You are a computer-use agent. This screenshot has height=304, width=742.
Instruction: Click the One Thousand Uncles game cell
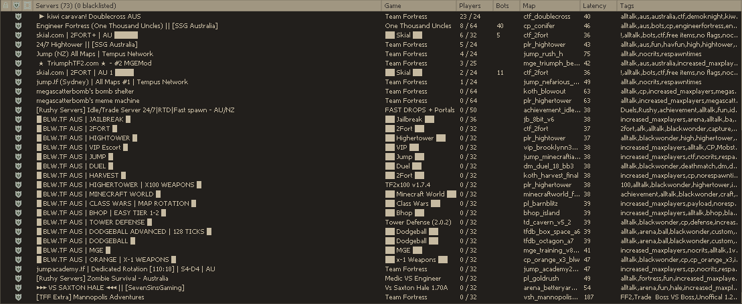click(418, 26)
